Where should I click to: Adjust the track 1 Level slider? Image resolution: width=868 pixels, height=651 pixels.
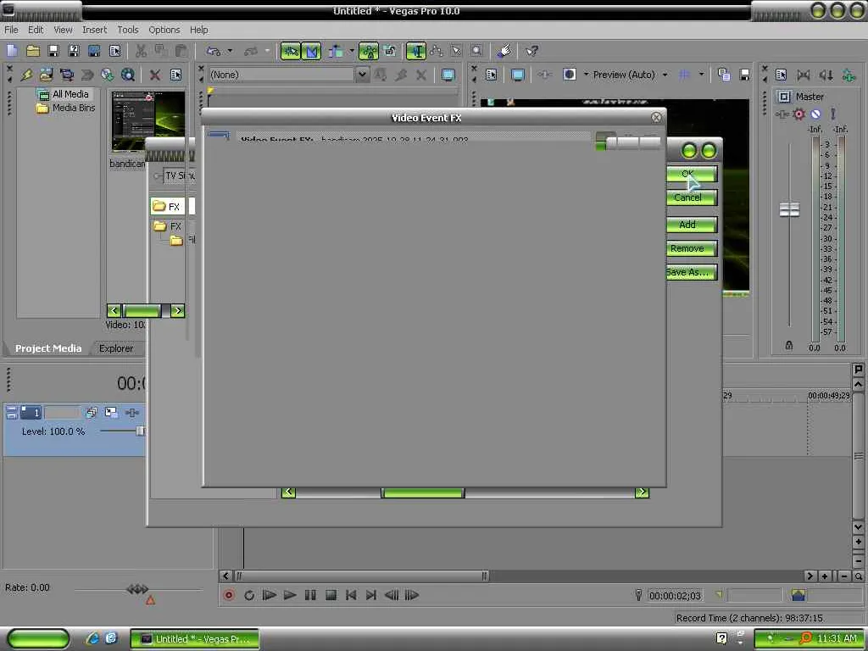coord(140,431)
